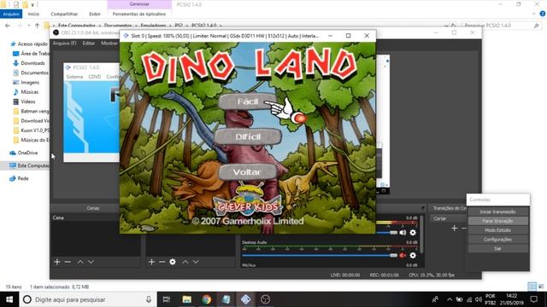Open Windows Start menu

pyautogui.click(x=9, y=299)
